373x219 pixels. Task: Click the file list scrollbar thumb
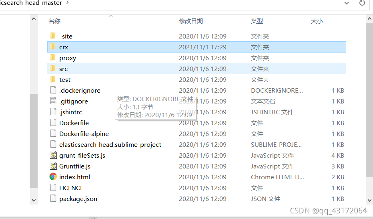pyautogui.click(x=369, y=100)
